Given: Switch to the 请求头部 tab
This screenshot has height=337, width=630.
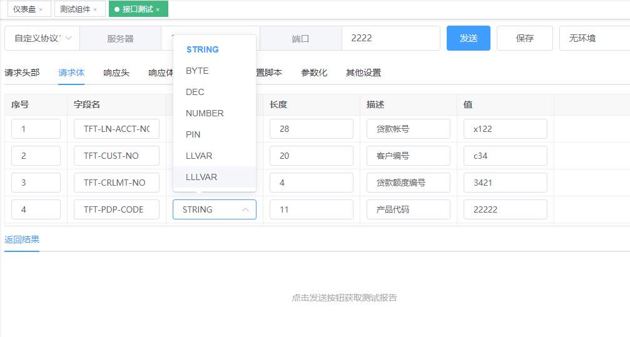Looking at the screenshot, I should click(x=22, y=73).
